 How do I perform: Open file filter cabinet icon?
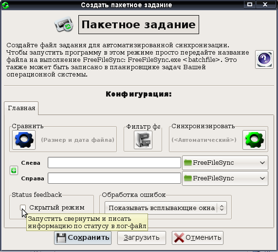[x=143, y=140]
